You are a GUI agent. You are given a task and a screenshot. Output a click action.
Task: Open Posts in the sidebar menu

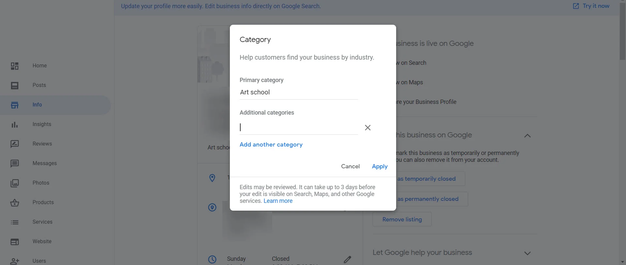[x=39, y=85]
